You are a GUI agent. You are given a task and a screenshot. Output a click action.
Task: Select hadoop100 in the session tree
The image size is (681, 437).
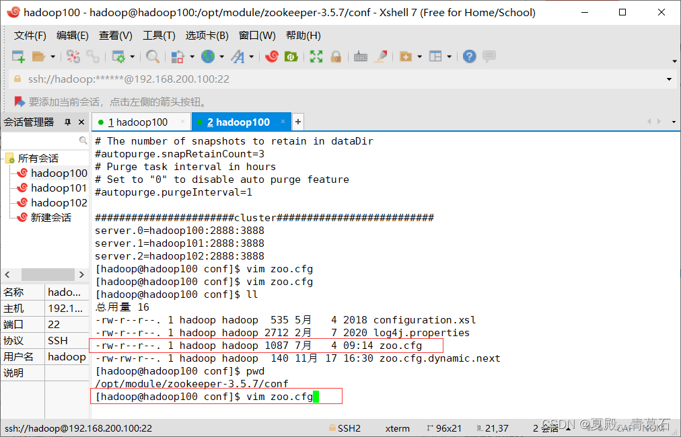pos(59,173)
